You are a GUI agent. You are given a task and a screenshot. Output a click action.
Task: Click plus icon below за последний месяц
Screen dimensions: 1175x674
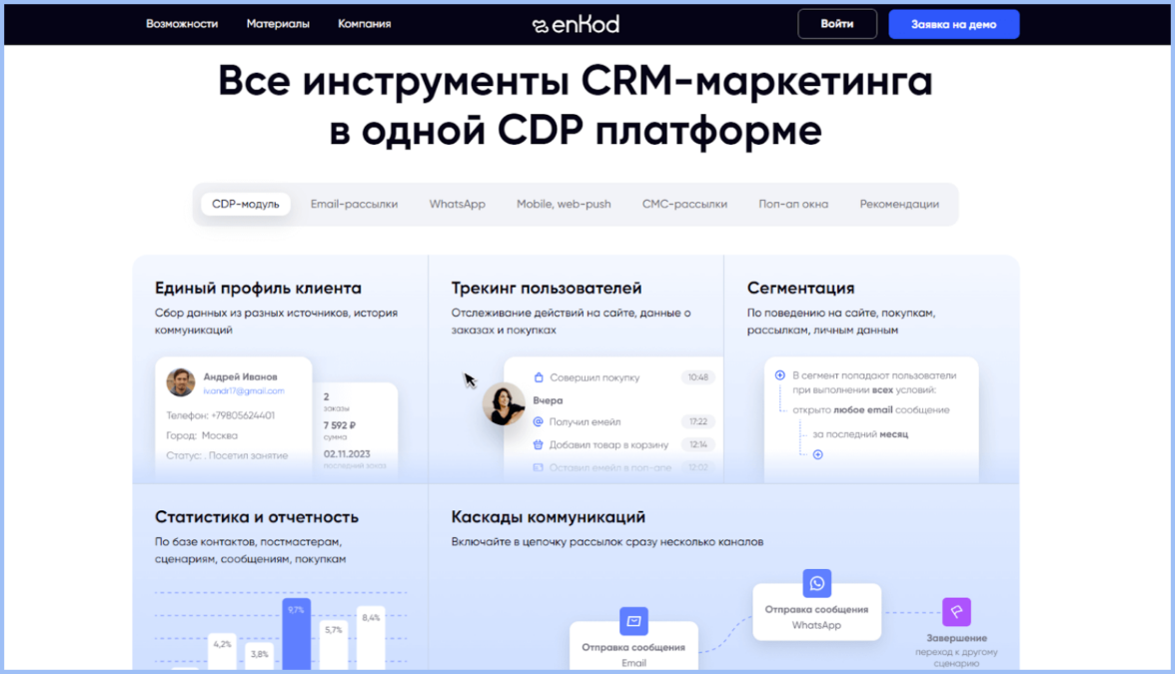817,454
